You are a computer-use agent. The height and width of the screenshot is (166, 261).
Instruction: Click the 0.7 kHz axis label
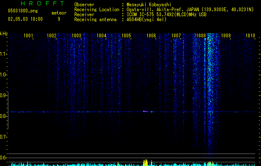coord(3,137)
